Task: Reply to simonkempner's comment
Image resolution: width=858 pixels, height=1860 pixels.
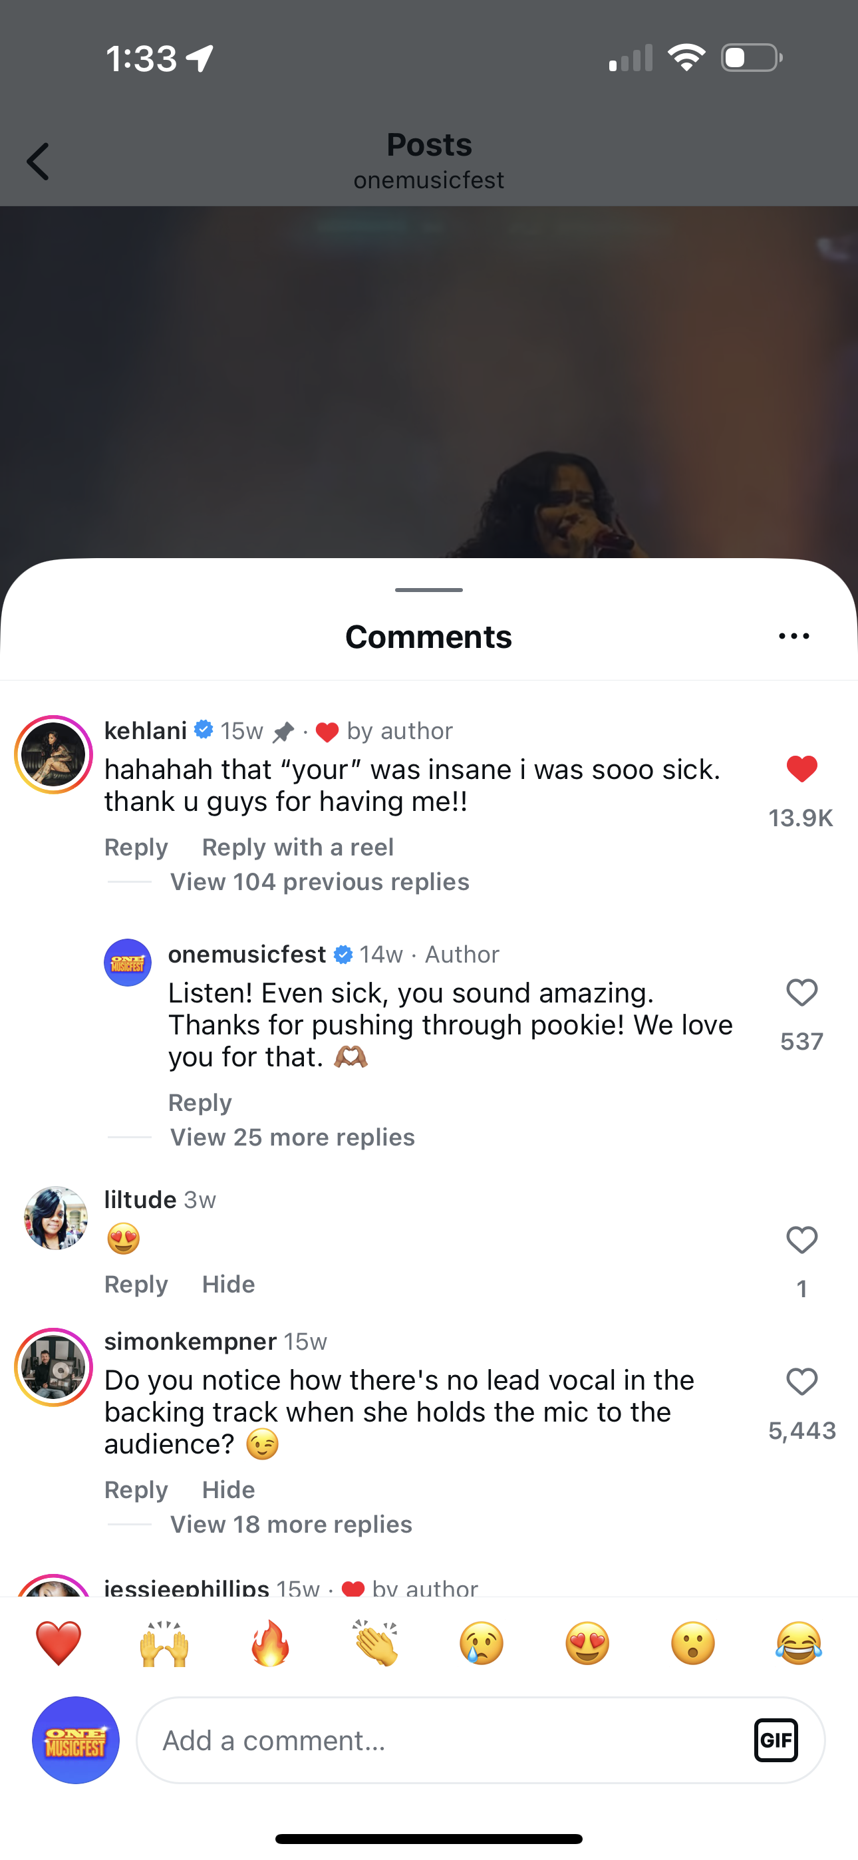Action: point(136,1489)
